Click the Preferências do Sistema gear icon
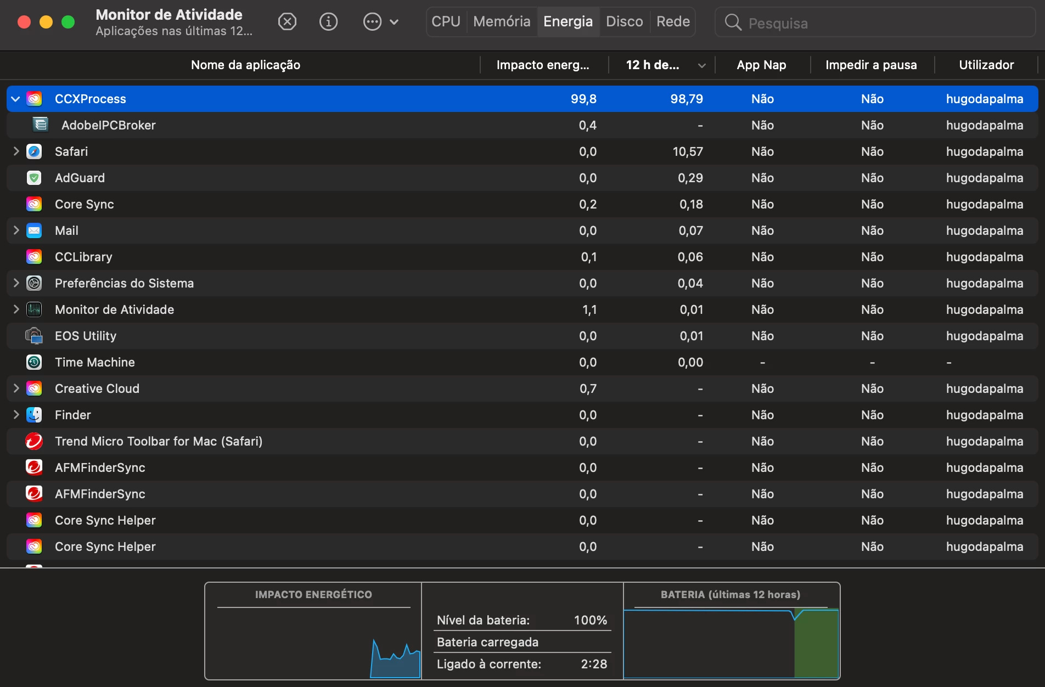This screenshot has height=687, width=1045. click(x=34, y=283)
